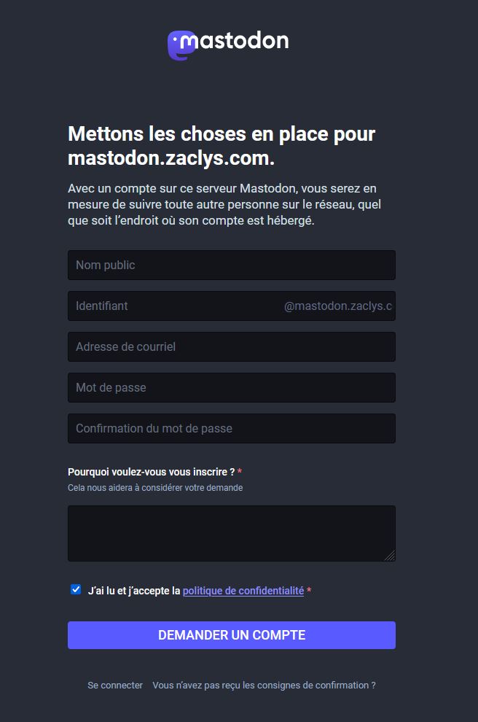Click the "Pourquoi voulez-vous vous inscrire ?" label
This screenshot has height=722, width=478.
pyautogui.click(x=151, y=472)
